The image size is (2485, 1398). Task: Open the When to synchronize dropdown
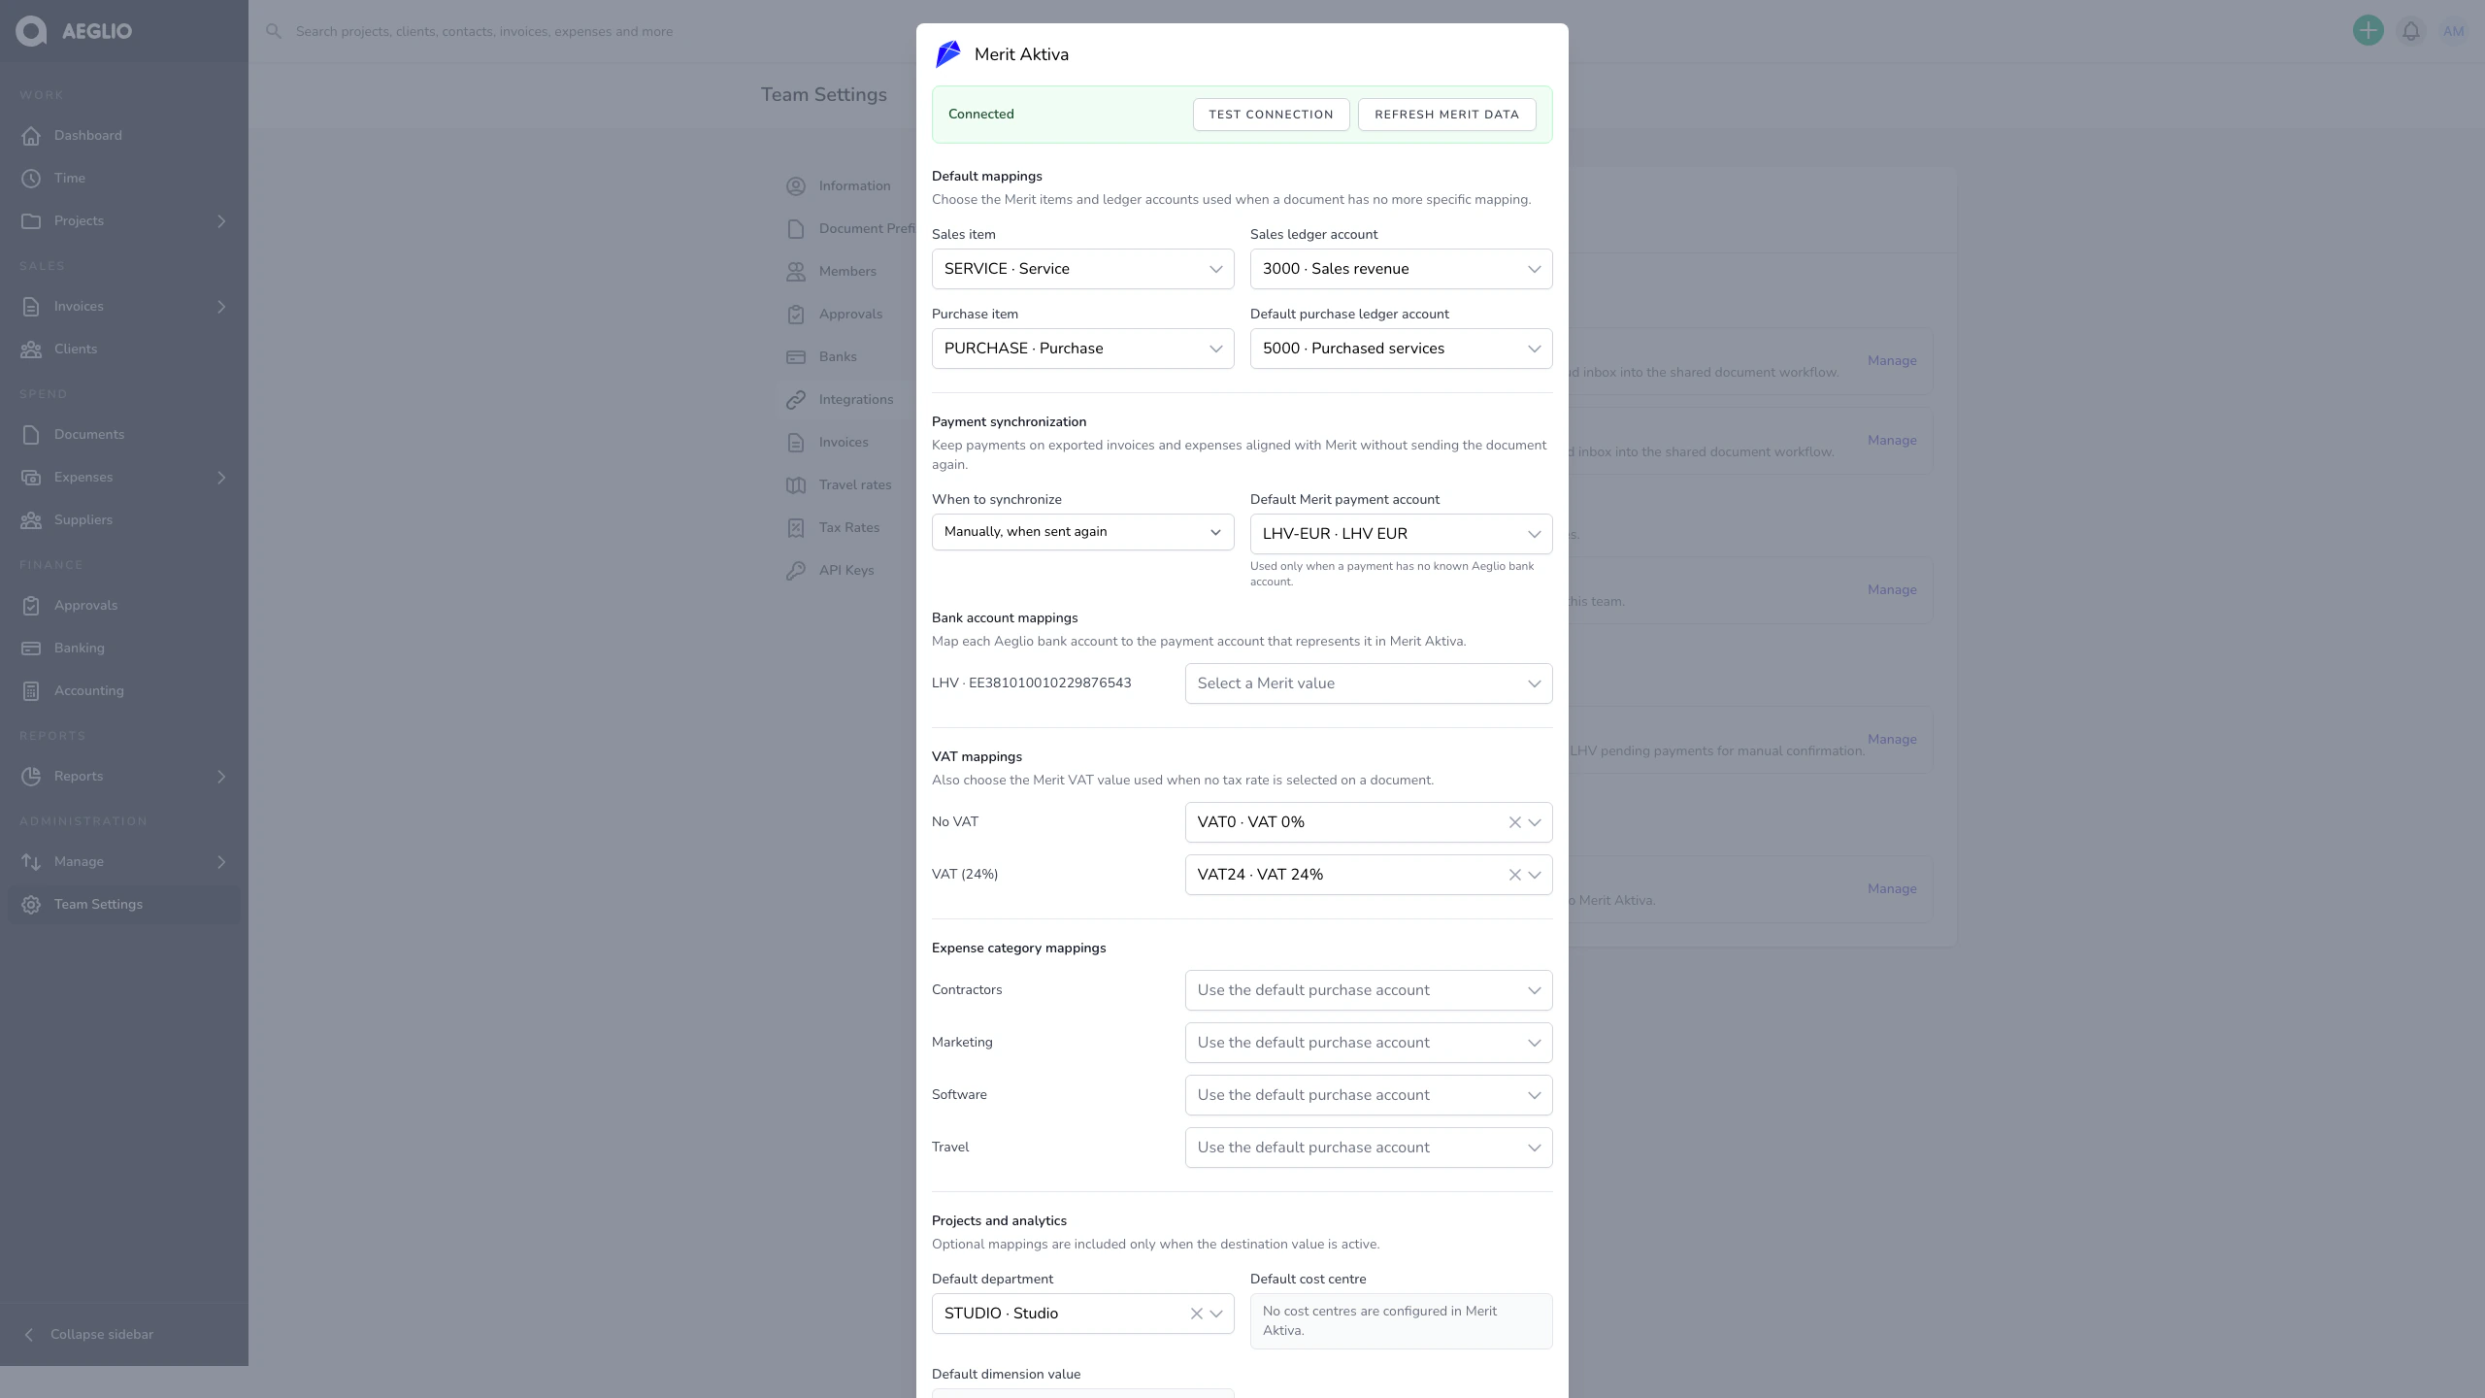point(1083,532)
